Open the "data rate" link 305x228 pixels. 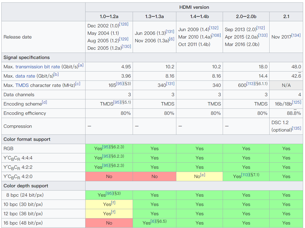(x=25, y=76)
